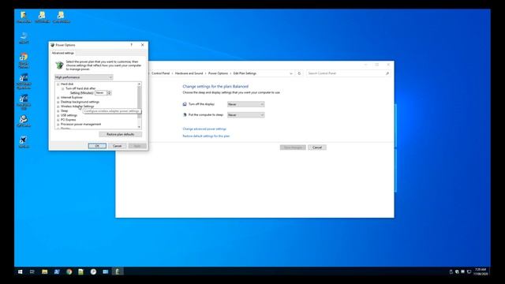Image resolution: width=505 pixels, height=284 pixels.
Task: Click Edit Plan Settings in the breadcrumb
Action: [245, 73]
